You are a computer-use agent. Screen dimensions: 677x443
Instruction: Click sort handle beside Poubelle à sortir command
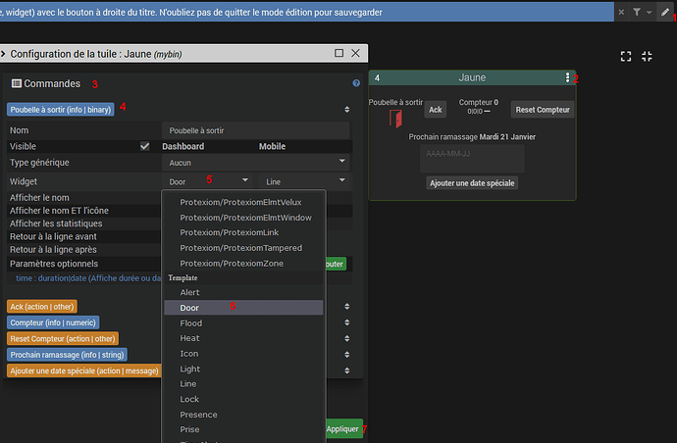[x=346, y=110]
